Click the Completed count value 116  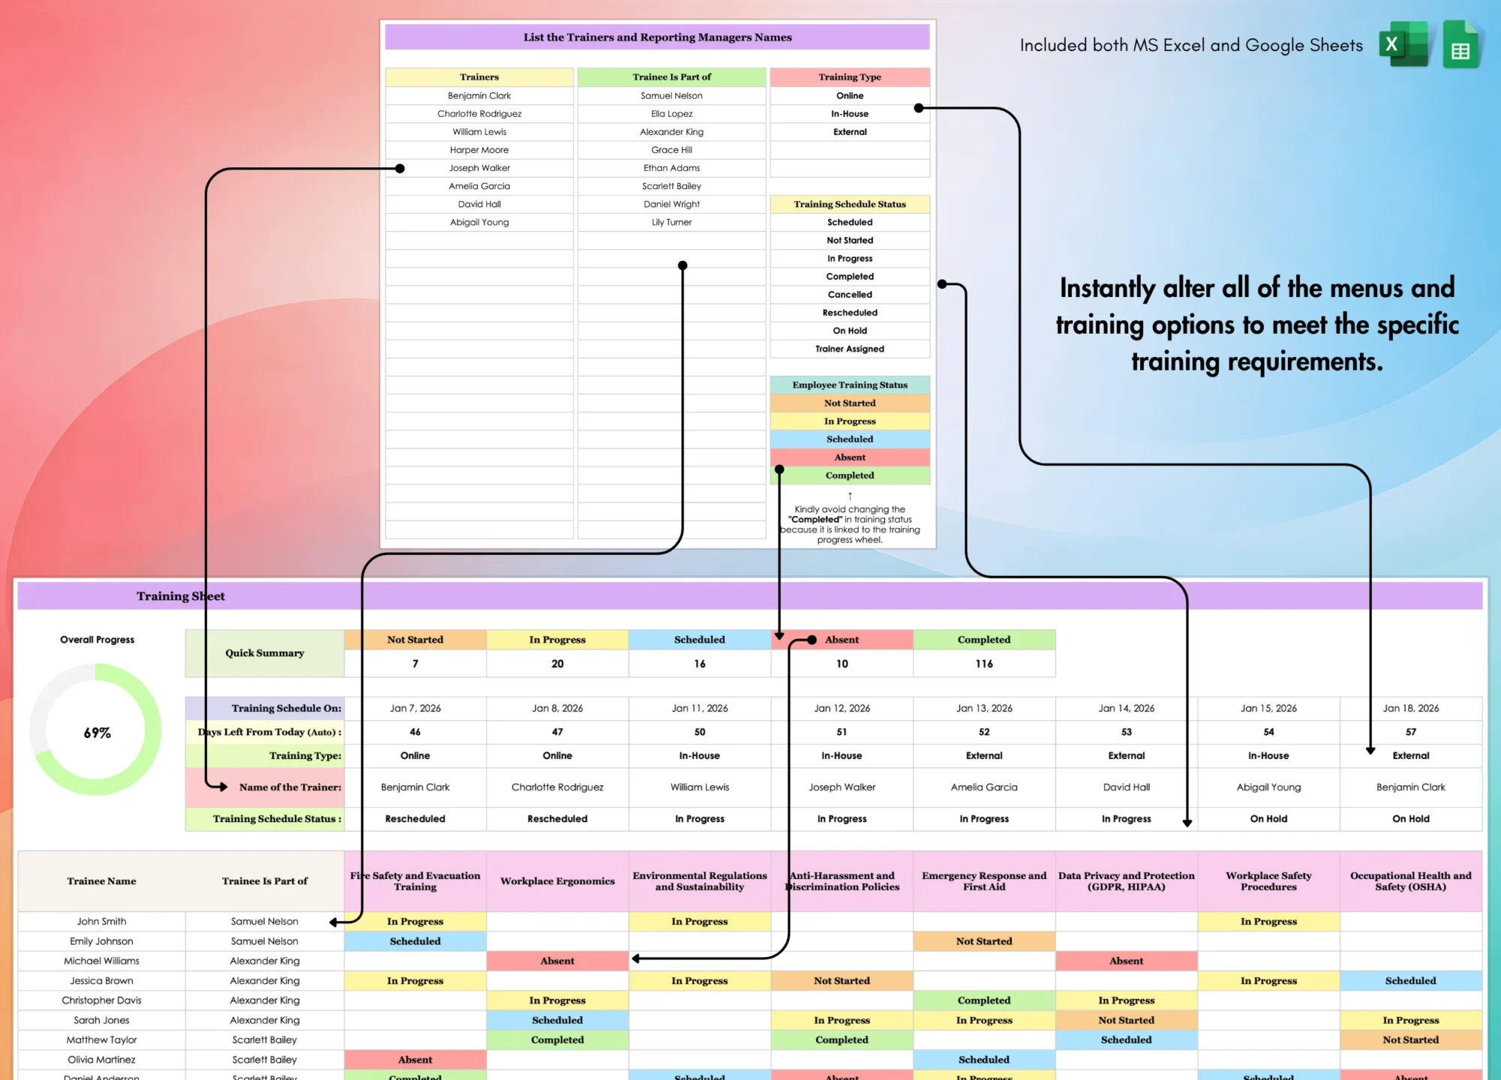click(984, 664)
